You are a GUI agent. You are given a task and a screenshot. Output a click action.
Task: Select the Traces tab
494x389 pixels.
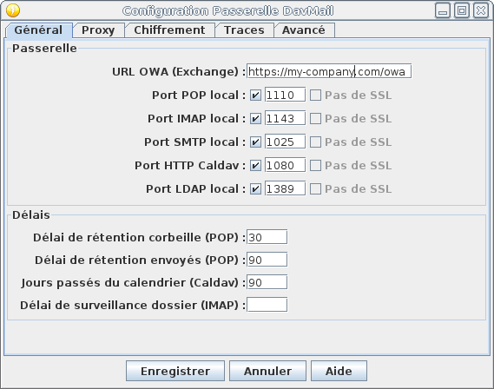(244, 30)
